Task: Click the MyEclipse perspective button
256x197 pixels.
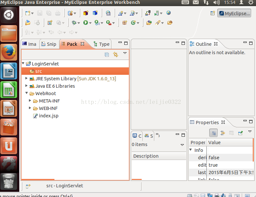Action: 234,13
